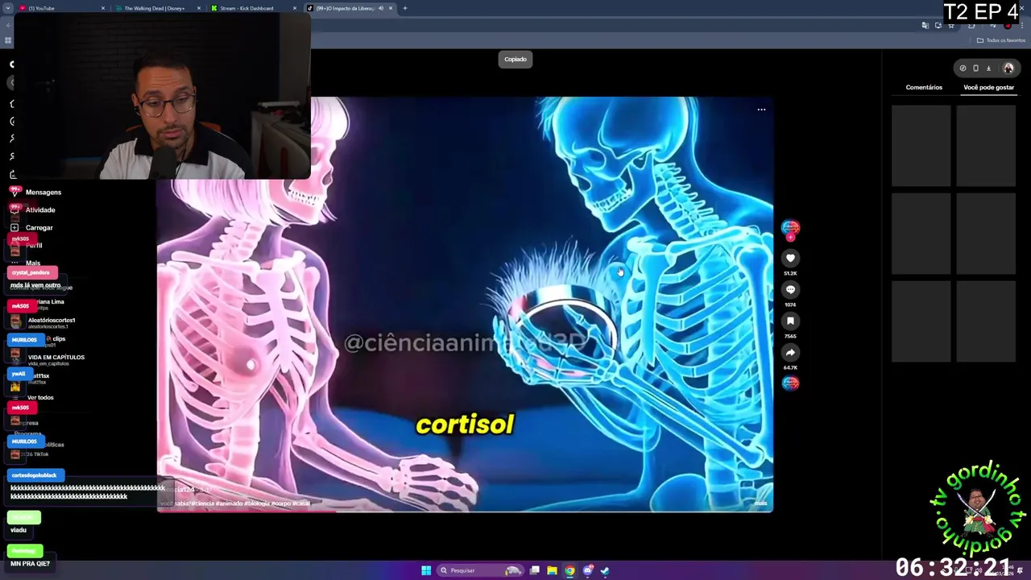
Task: Open first recommended video thumbnail placeholder
Action: (x=921, y=146)
